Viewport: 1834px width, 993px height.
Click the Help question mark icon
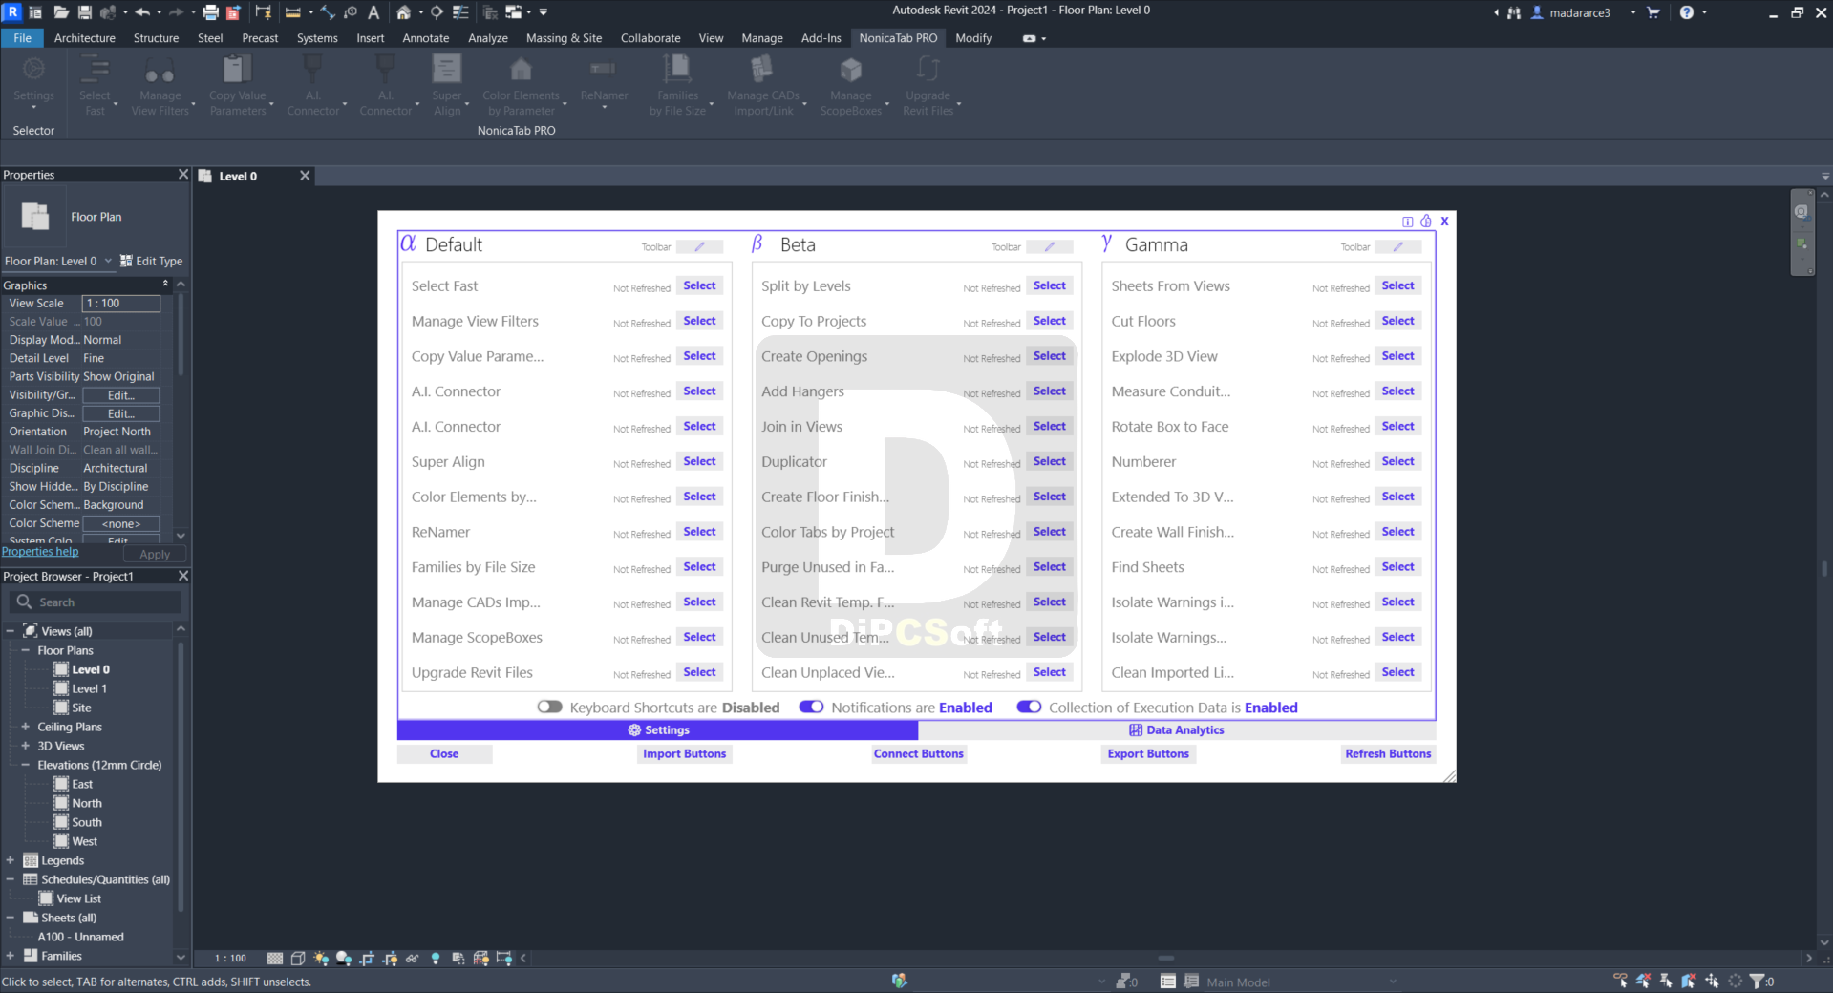[1687, 12]
